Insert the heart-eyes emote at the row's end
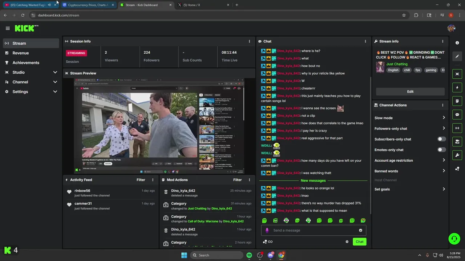The image size is (465, 261). coord(363,220)
